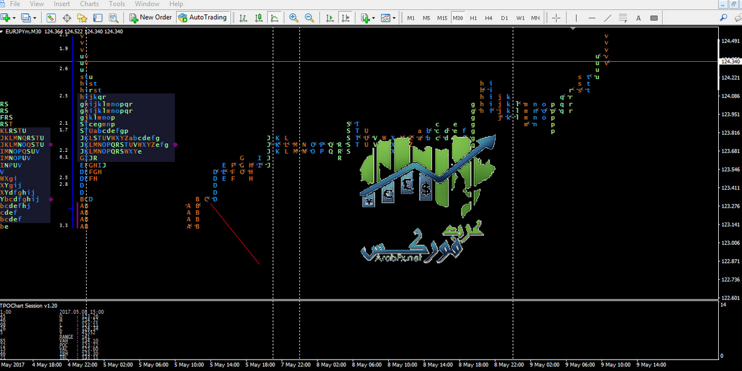Screen dimensions: 742x371
Task: Switch chart to Candlesticks style
Action: (x=259, y=18)
